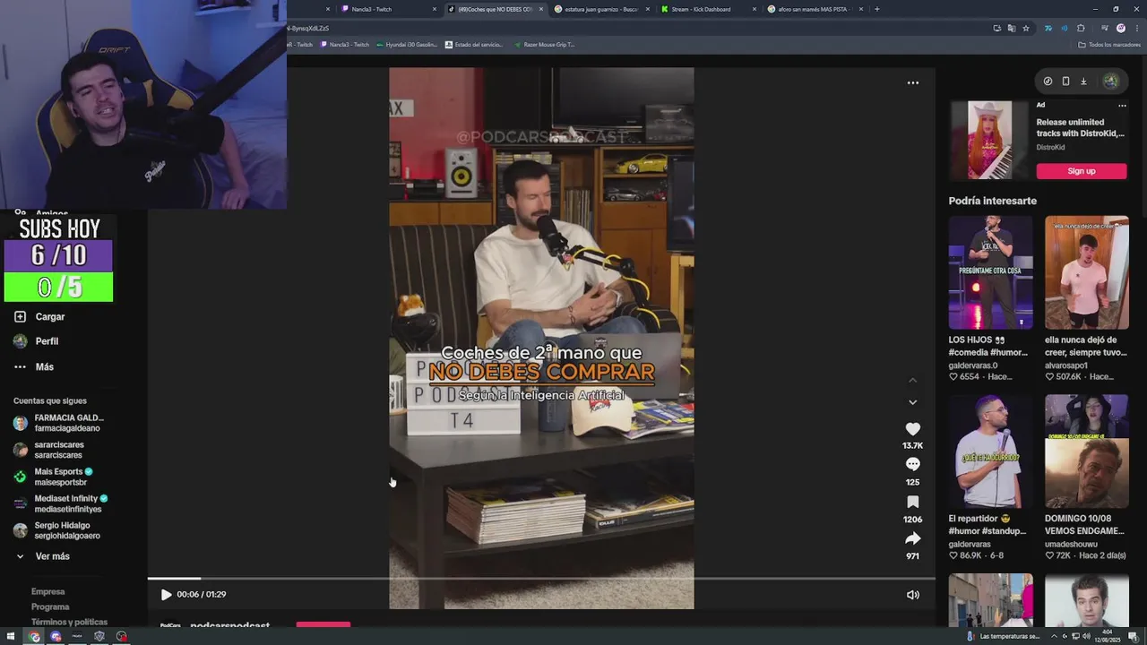Open the Mais Esports followed account
Viewport: 1147px width, 645px height.
54,477
